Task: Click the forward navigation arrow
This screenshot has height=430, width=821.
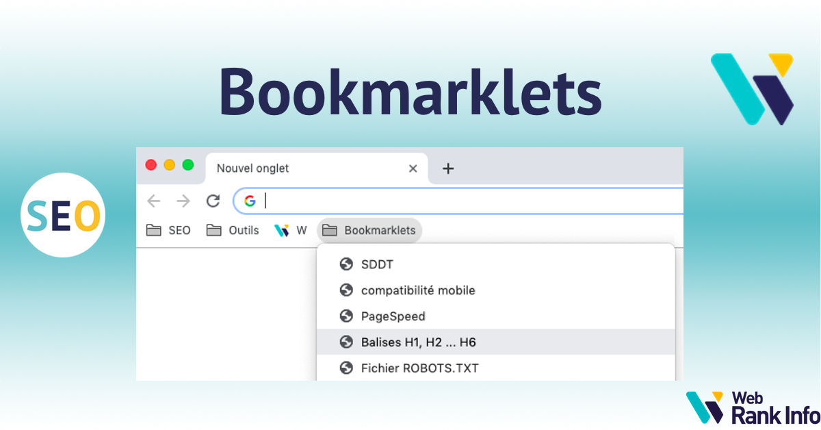Action: (x=182, y=201)
